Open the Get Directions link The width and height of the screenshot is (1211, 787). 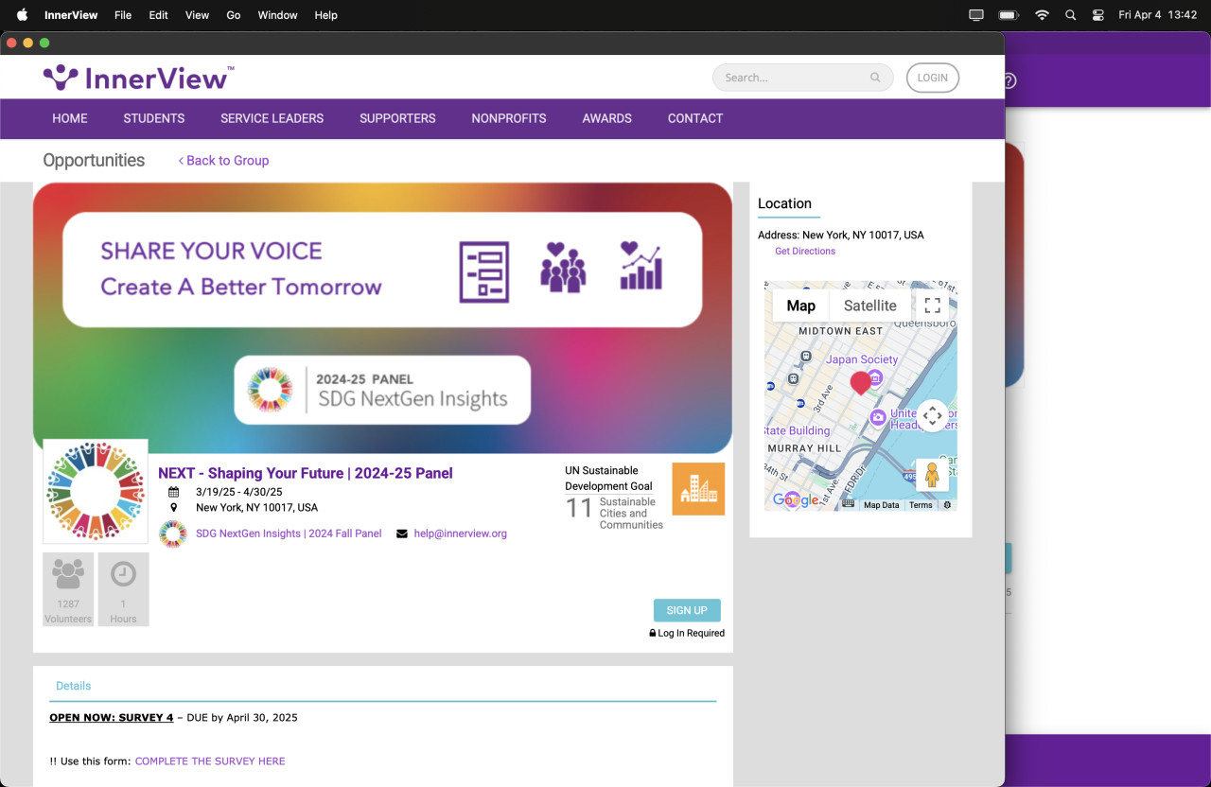805,251
